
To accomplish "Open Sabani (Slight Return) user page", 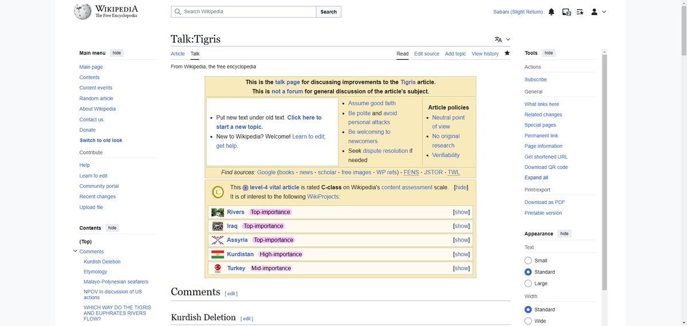I will tap(518, 12).
